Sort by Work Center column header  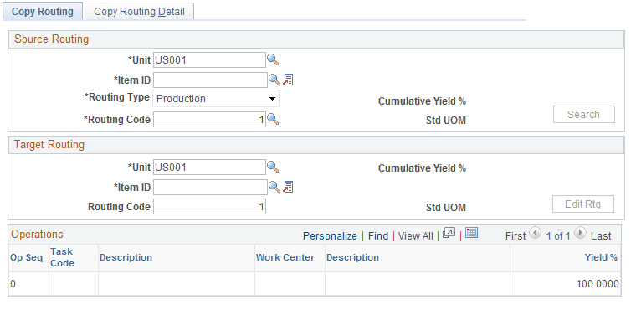(x=285, y=257)
